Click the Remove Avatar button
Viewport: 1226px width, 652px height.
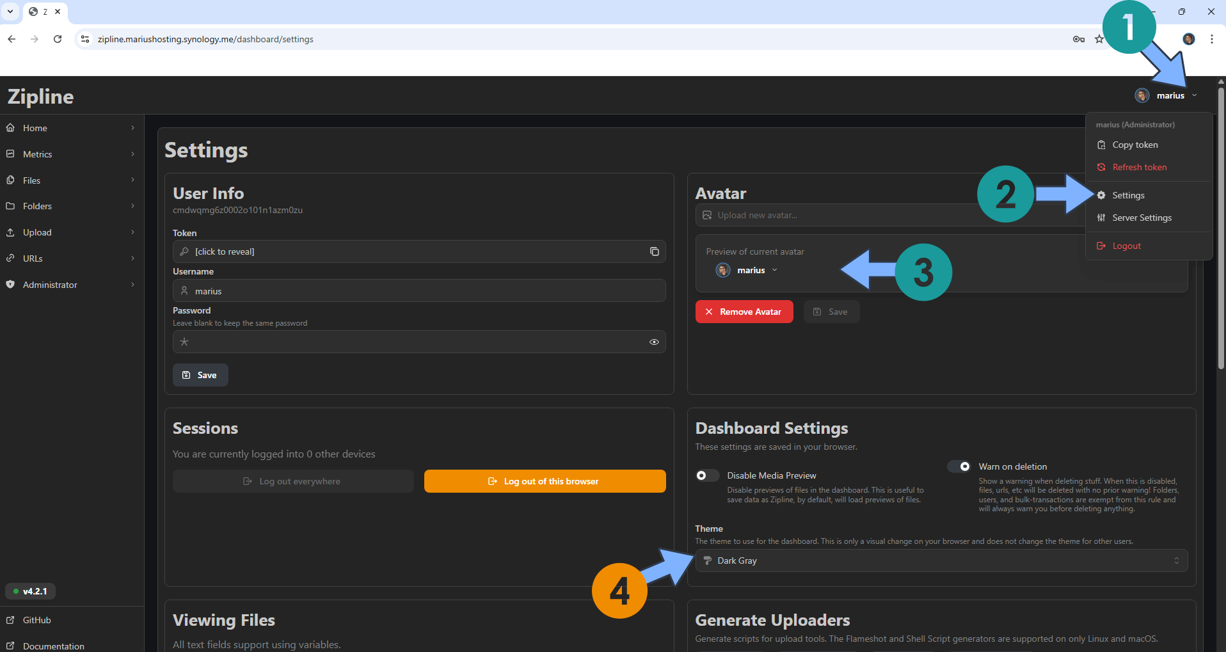(x=744, y=312)
